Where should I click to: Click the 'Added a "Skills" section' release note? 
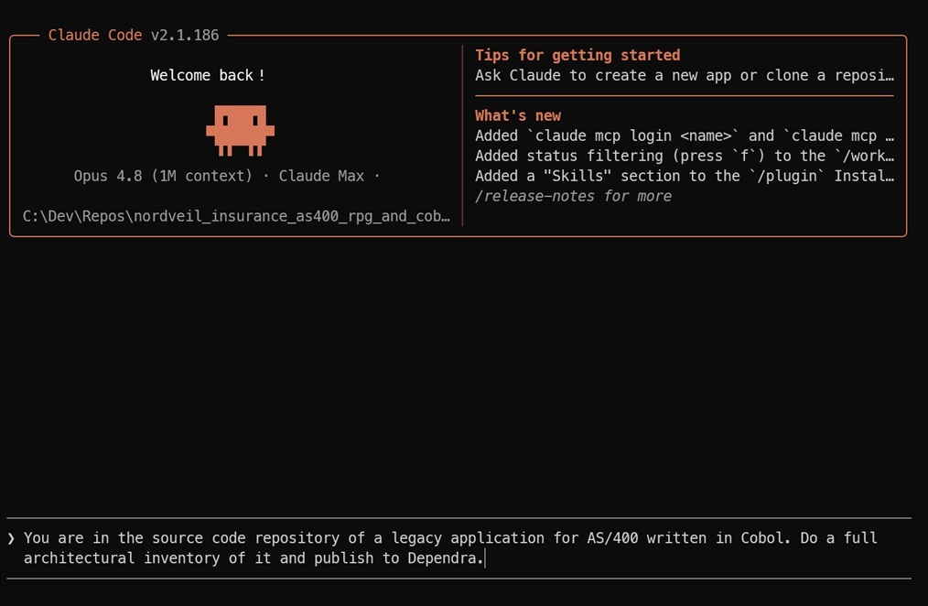tap(685, 176)
